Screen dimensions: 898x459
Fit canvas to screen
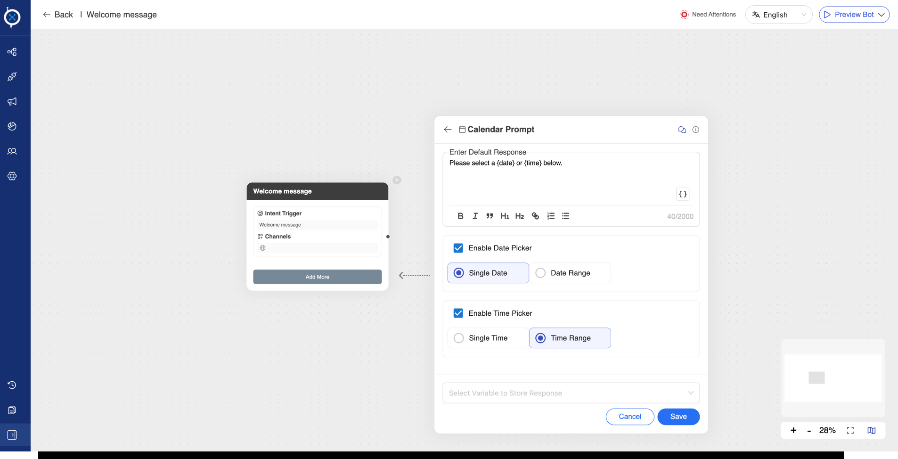(x=850, y=430)
